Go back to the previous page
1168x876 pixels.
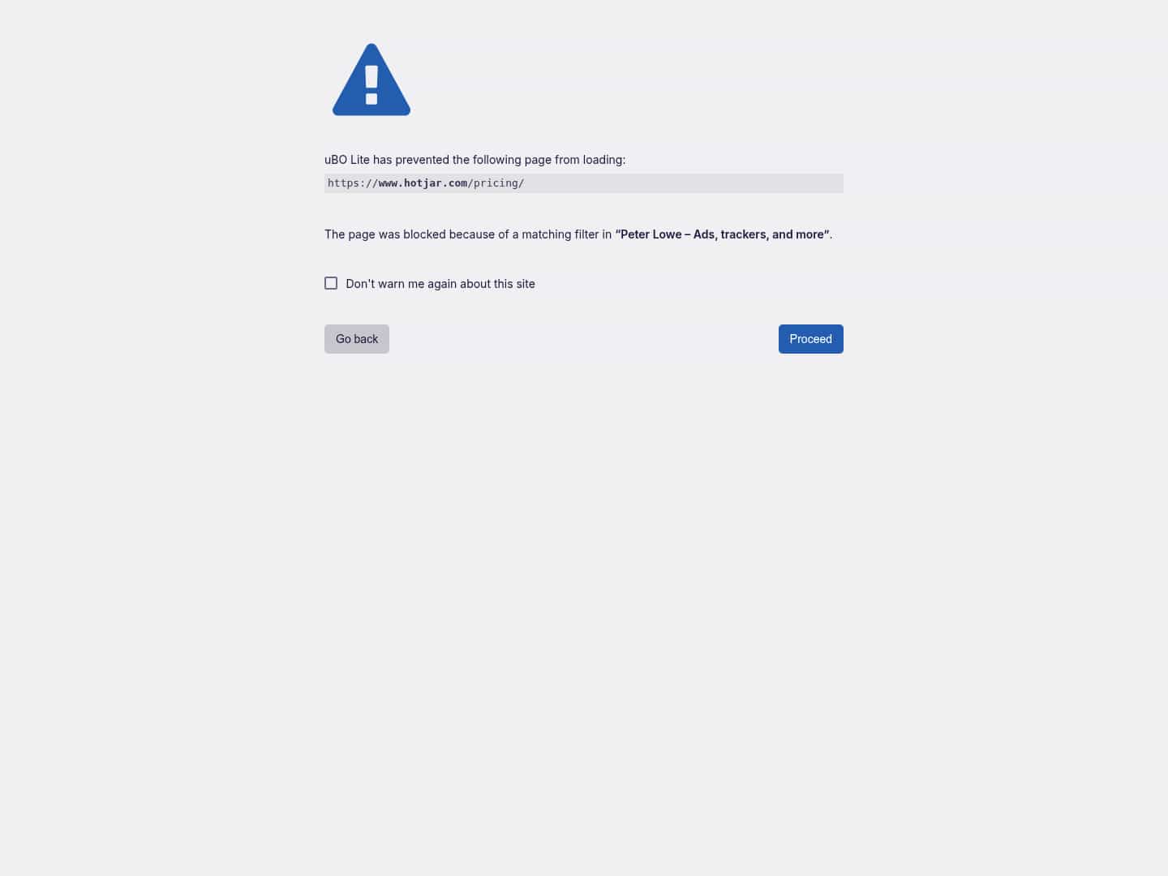coord(357,339)
